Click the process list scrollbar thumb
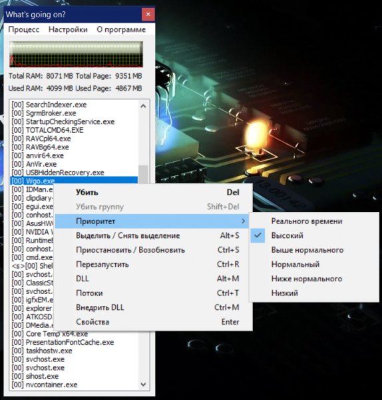 (x=143, y=174)
